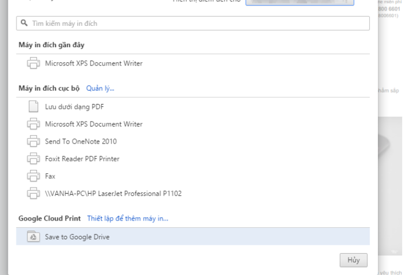Click the search magnifier icon

coord(24,23)
